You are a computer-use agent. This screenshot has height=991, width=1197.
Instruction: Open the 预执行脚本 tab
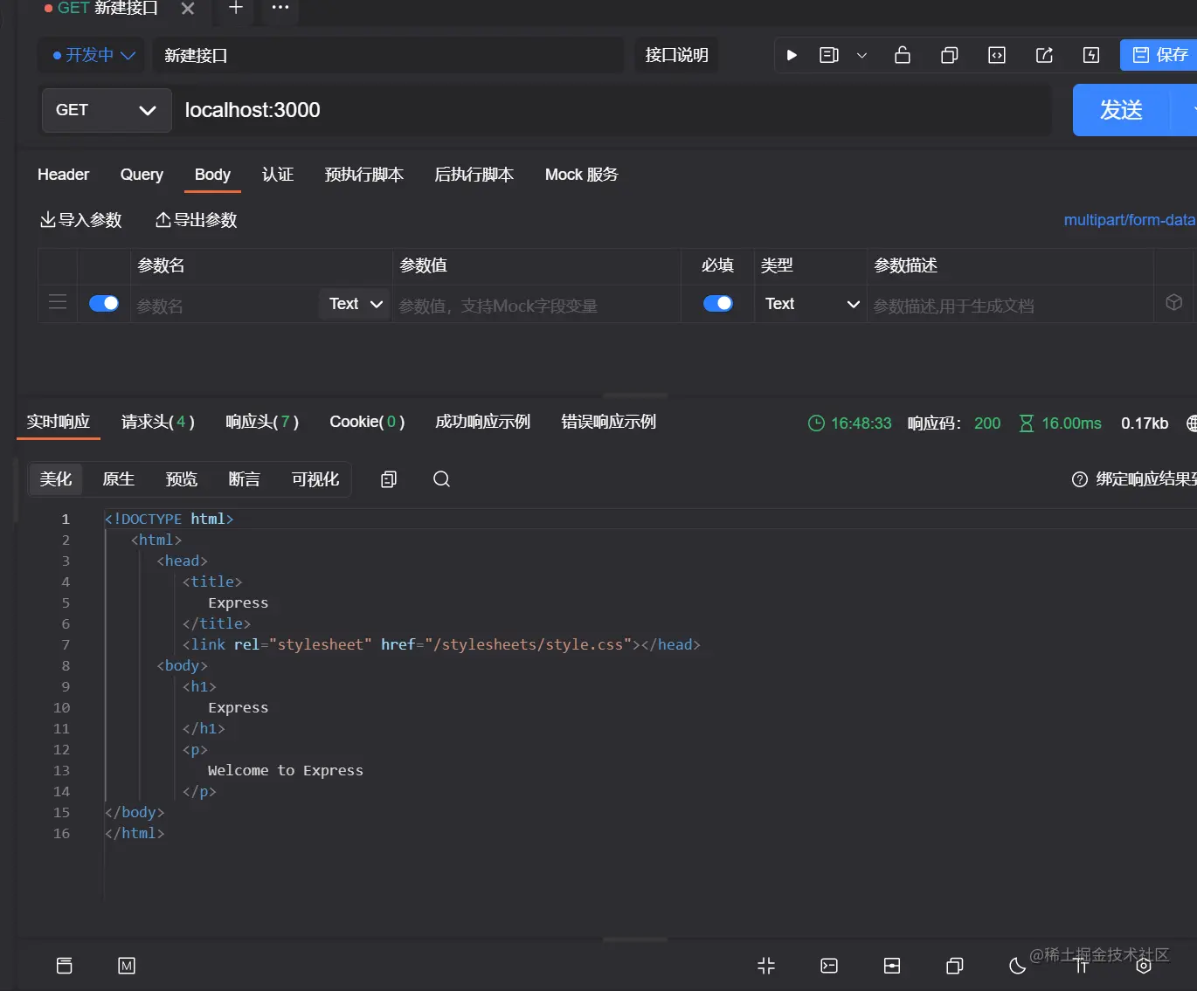coord(364,175)
